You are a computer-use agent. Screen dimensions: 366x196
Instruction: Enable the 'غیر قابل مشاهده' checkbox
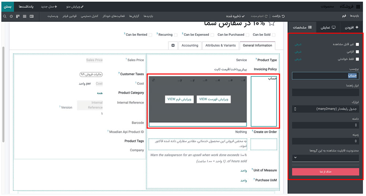pyautogui.click(x=358, y=44)
